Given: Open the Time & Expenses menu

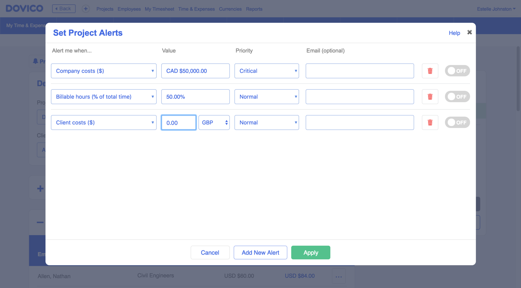Looking at the screenshot, I should click(197, 9).
